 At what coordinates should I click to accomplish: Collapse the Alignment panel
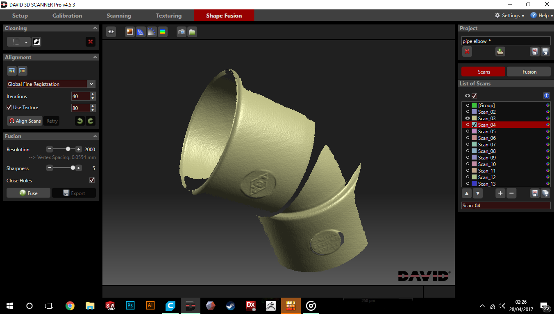95,57
